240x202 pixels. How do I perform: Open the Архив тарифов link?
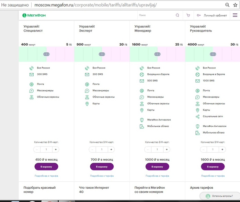tap(202, 188)
